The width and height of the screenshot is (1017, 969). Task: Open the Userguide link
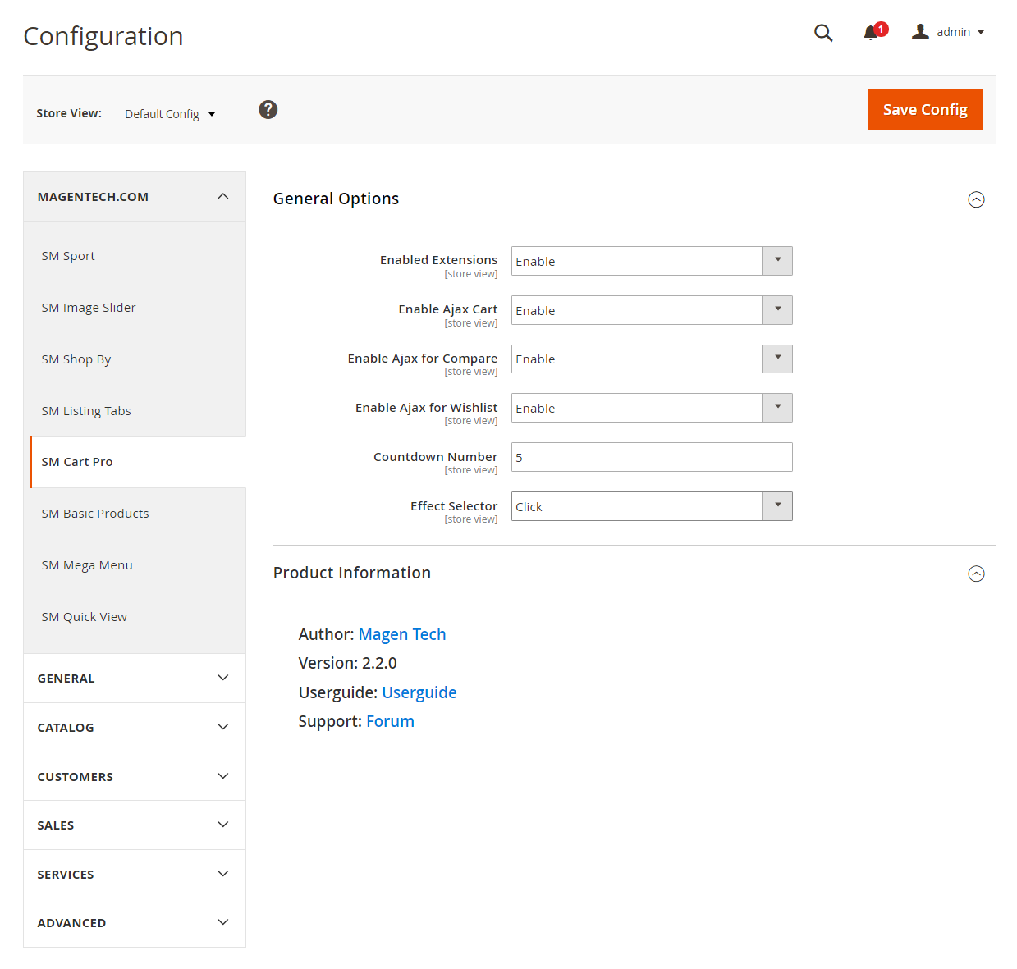pos(419,692)
